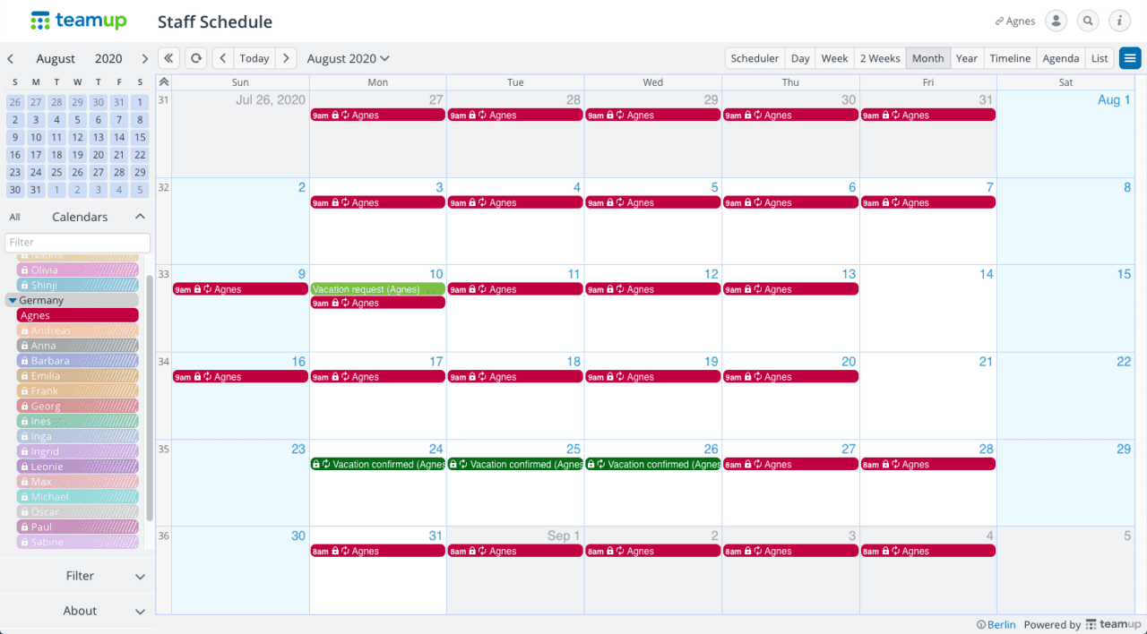Open the search icon in the header
This screenshot has width=1147, height=634.
(1088, 21)
